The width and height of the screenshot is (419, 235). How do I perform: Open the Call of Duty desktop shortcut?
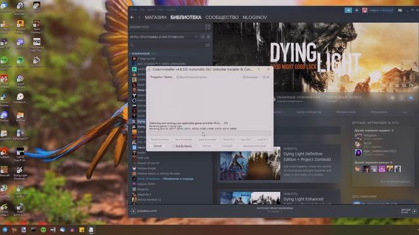click(20, 154)
